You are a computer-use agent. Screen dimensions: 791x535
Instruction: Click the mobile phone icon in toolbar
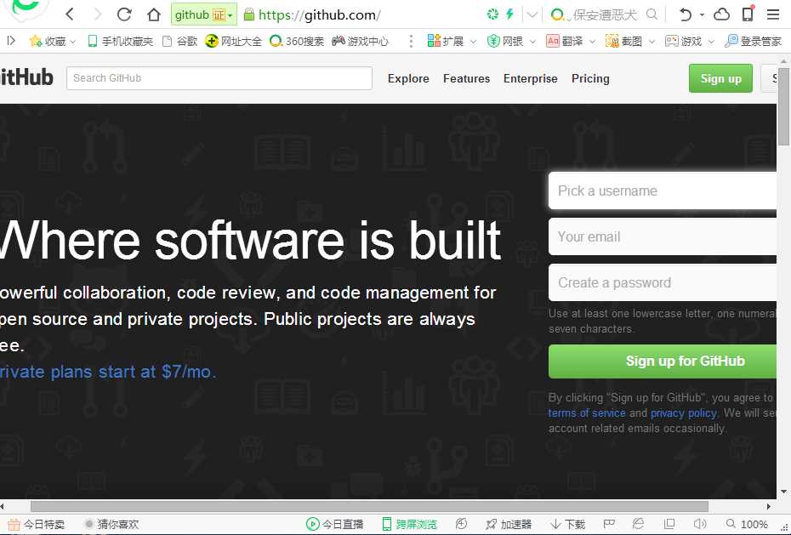click(748, 13)
